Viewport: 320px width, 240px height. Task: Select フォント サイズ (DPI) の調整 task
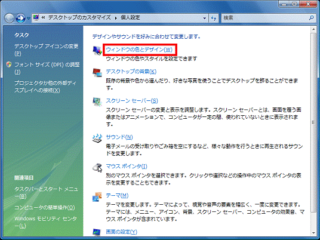(47, 68)
